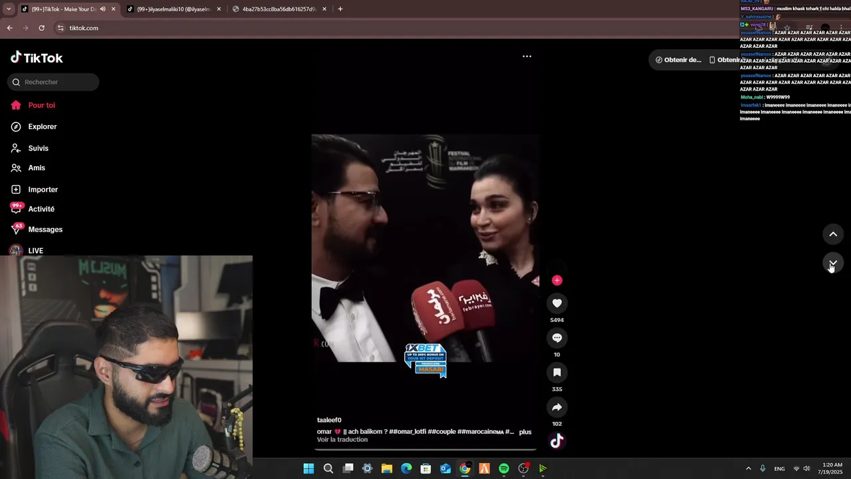
Task: Close the ilyaselmaliki10 tab
Action: tap(219, 9)
